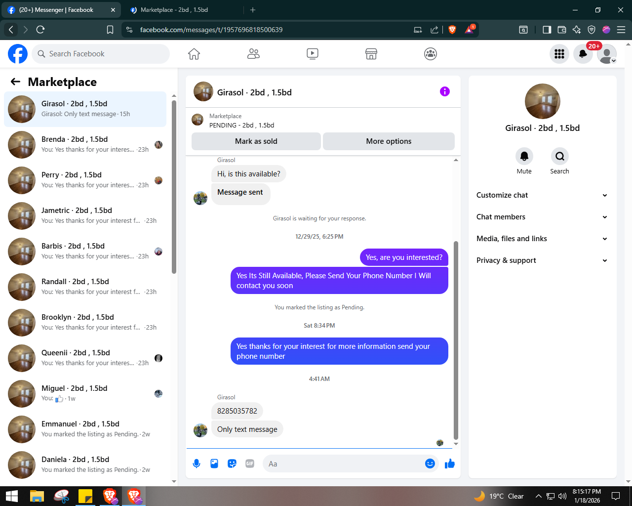The width and height of the screenshot is (632, 506).
Task: Choose a GIF for the message
Action: tap(250, 464)
